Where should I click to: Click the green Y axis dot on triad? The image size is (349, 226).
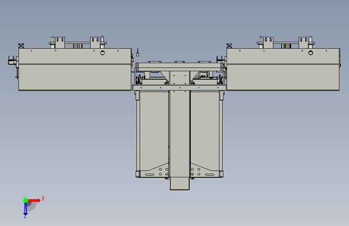(25, 200)
